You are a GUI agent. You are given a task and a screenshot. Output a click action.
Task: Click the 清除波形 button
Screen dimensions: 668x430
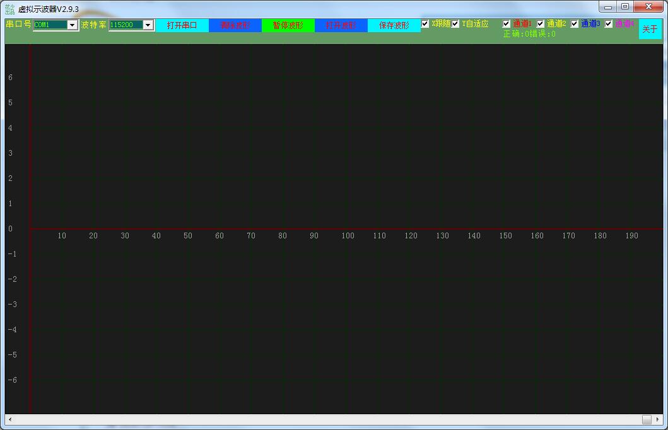(x=235, y=26)
